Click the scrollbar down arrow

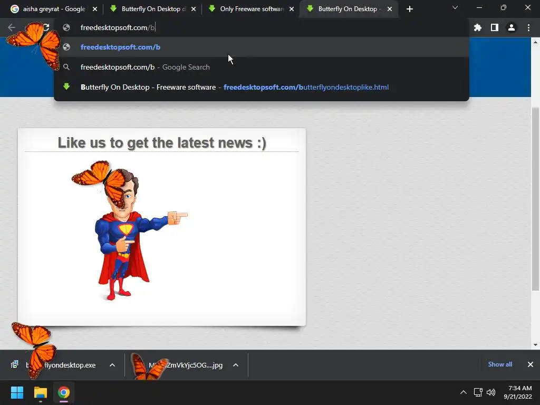(535, 345)
